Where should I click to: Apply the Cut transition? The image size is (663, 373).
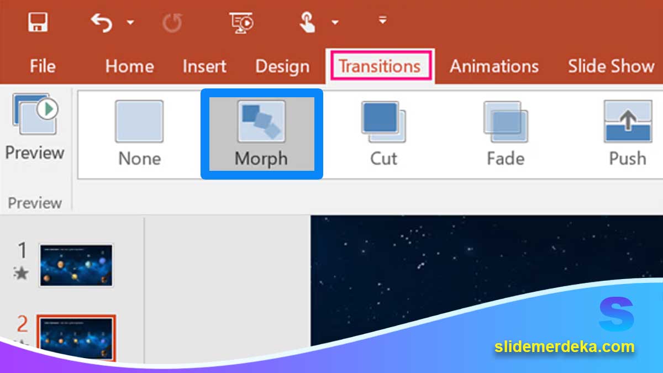click(383, 134)
